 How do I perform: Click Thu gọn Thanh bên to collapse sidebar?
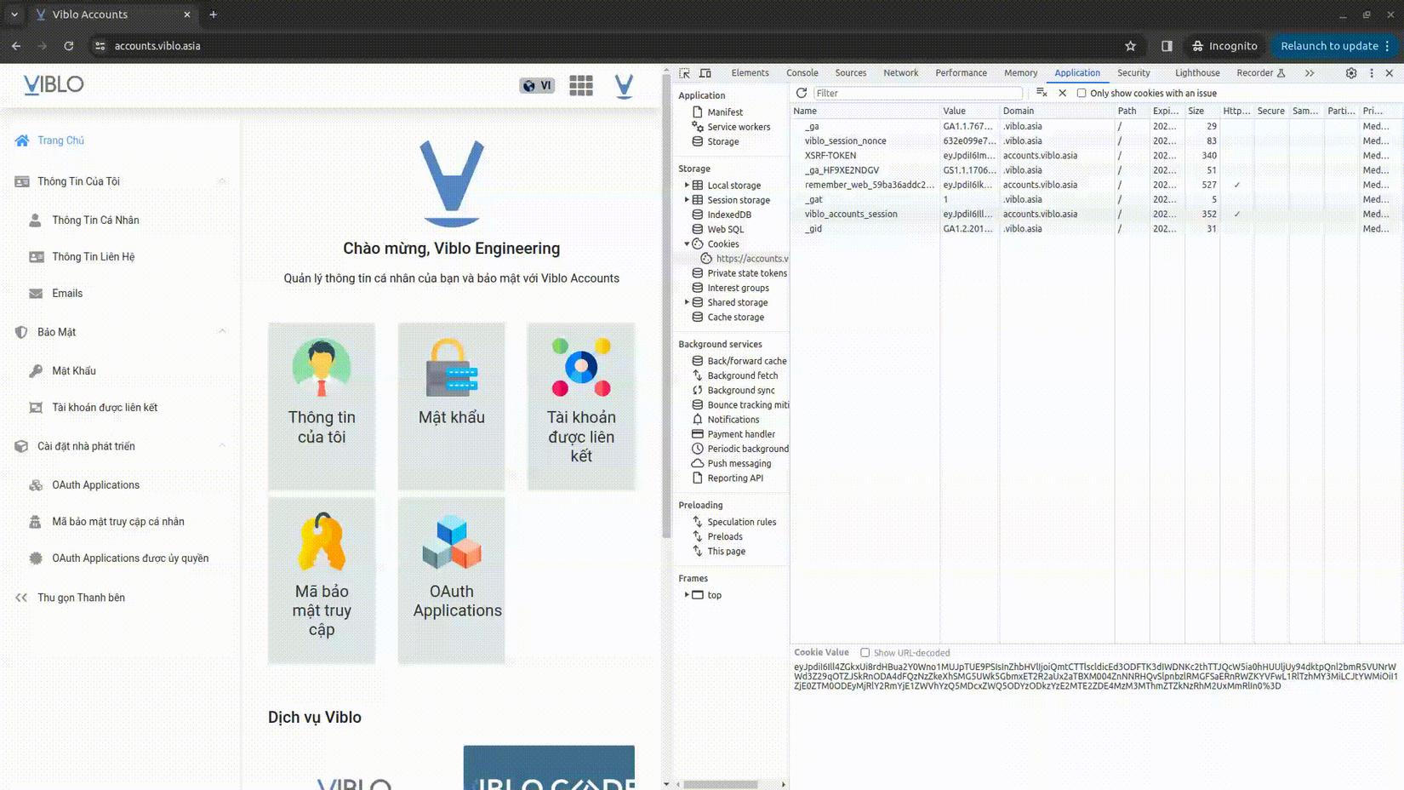pos(81,598)
